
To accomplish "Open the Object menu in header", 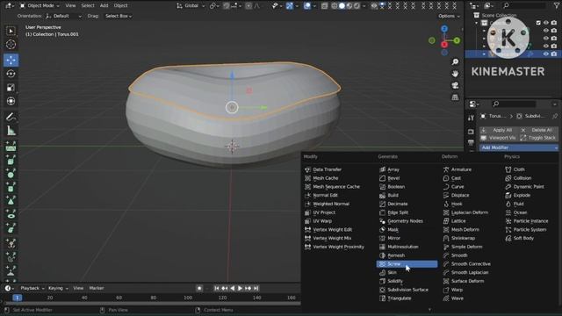I will [120, 5].
